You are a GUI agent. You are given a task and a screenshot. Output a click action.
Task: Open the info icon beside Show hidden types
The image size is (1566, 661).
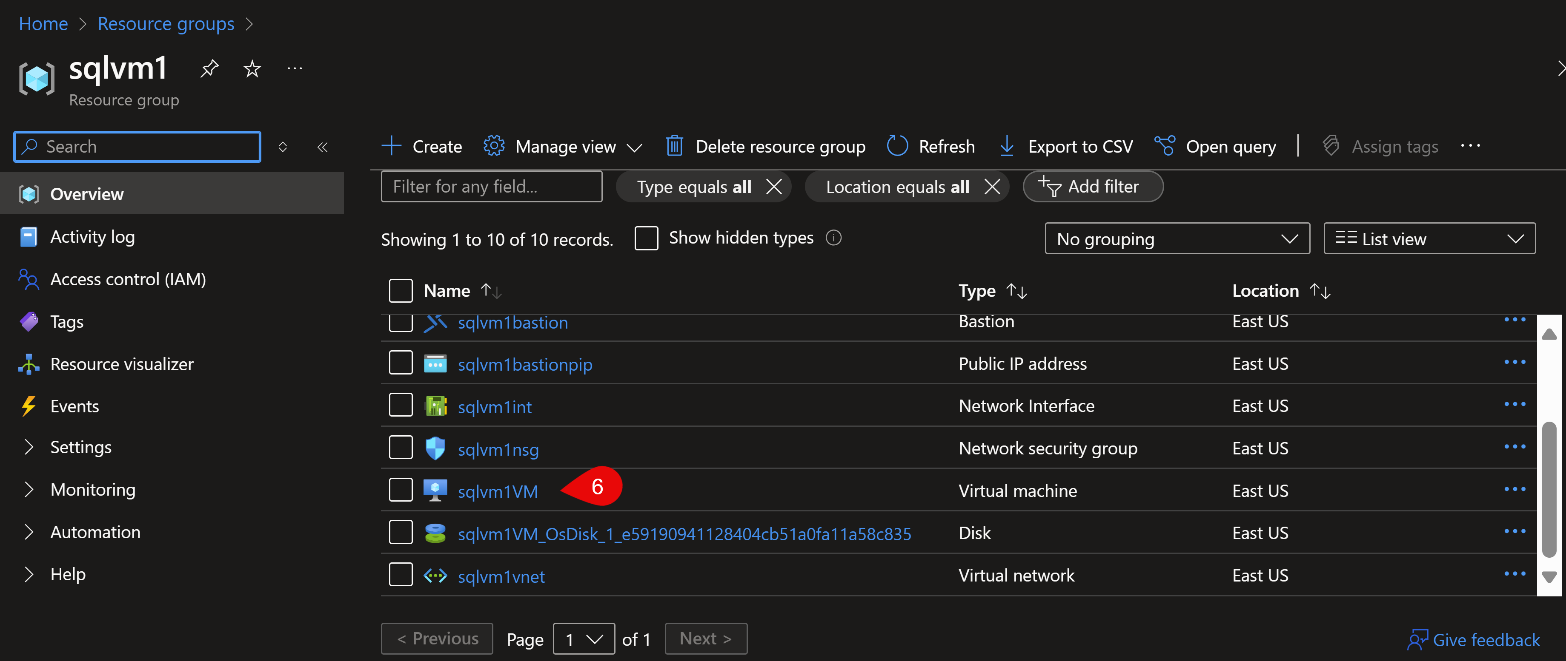pos(833,238)
